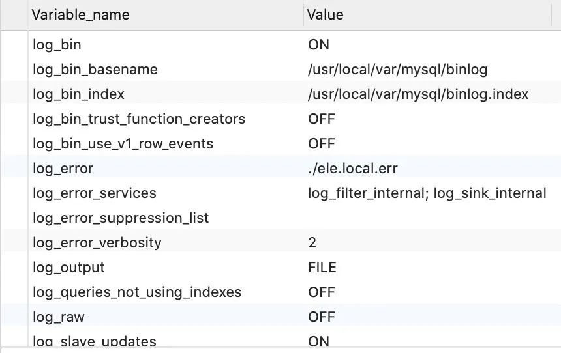The width and height of the screenshot is (561, 353).
Task: Click the log_filter_internal; log_sink_internal value
Action: (427, 193)
